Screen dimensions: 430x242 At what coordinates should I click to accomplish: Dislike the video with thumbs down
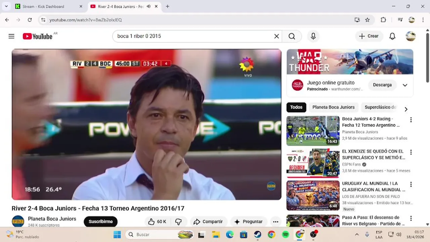[178, 221]
